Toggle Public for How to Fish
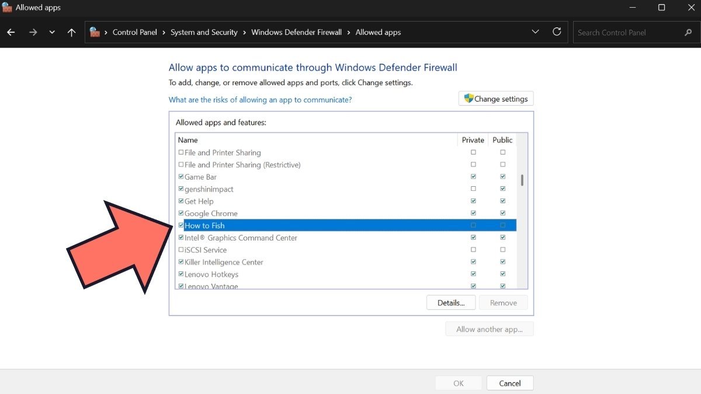Image resolution: width=701 pixels, height=394 pixels. 503,225
